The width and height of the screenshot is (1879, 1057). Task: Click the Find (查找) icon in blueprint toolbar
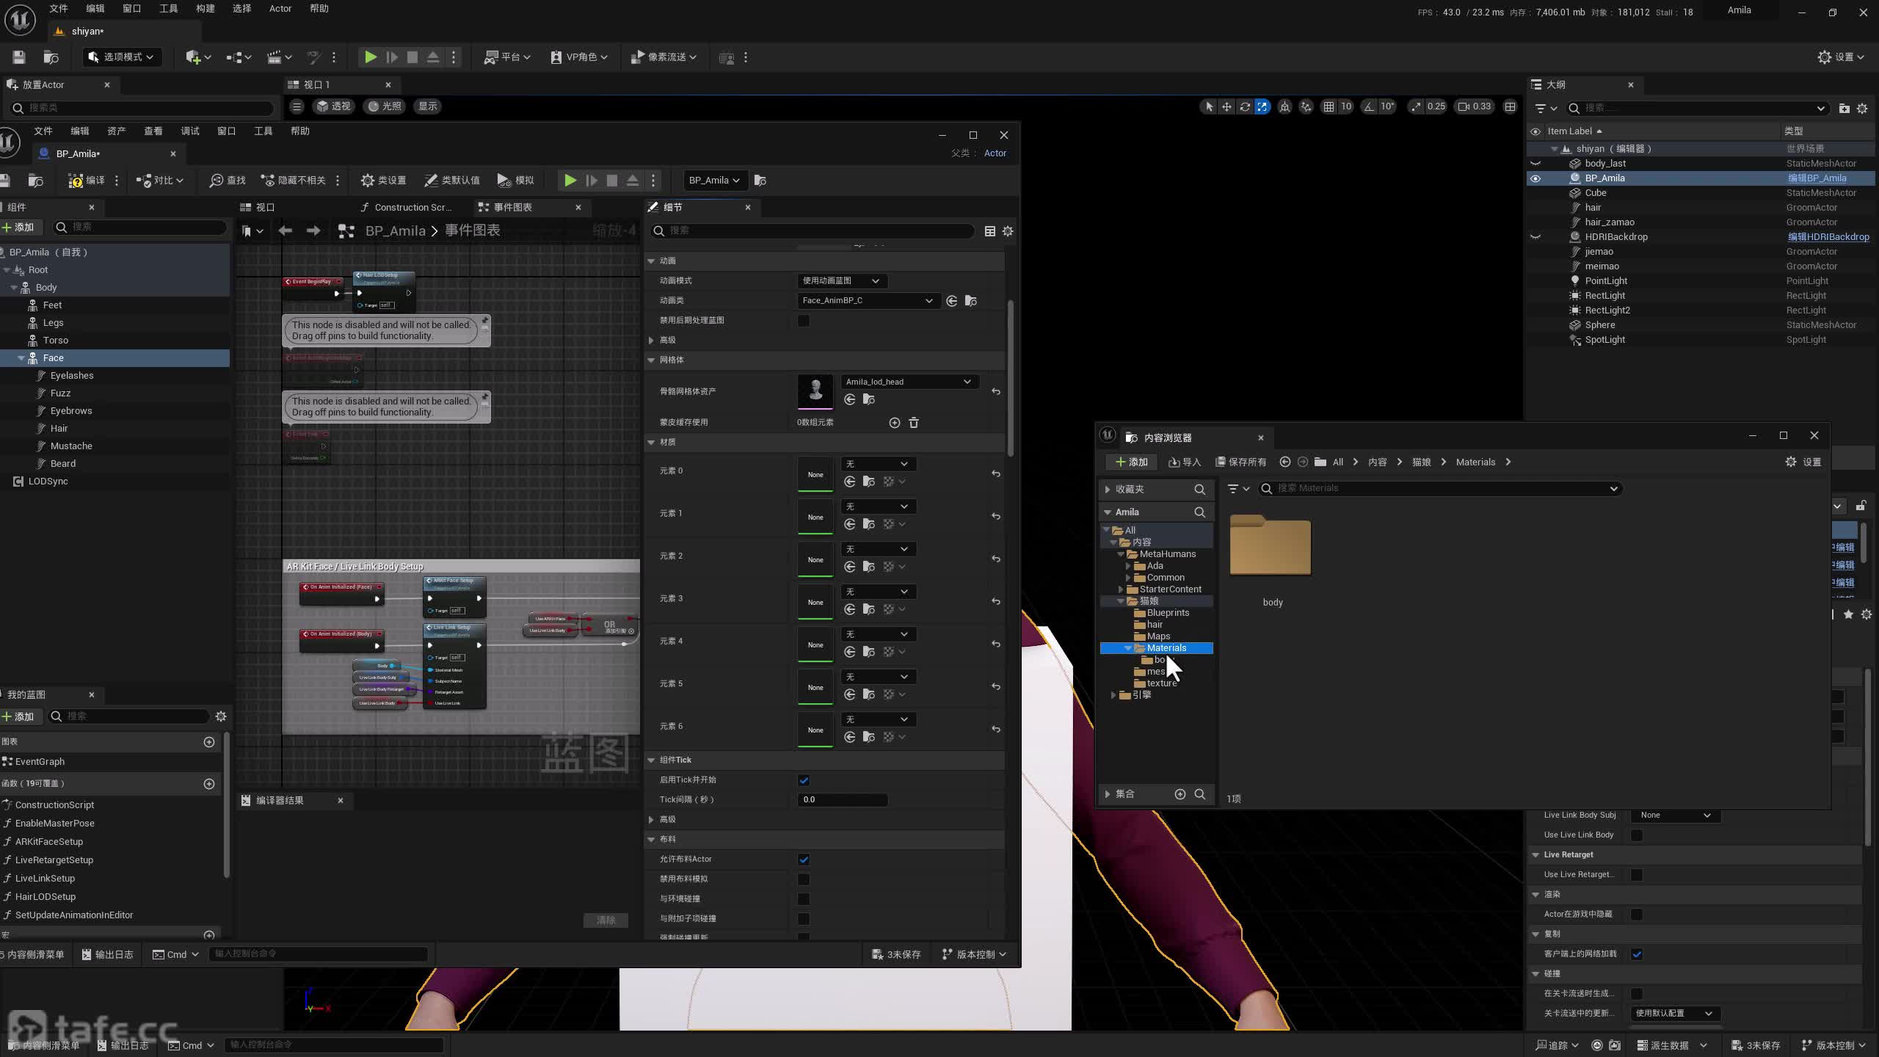coord(228,181)
